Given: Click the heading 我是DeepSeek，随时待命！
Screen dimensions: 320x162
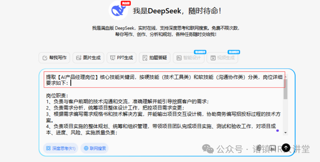Looking at the screenshot, I should pyautogui.click(x=177, y=11).
